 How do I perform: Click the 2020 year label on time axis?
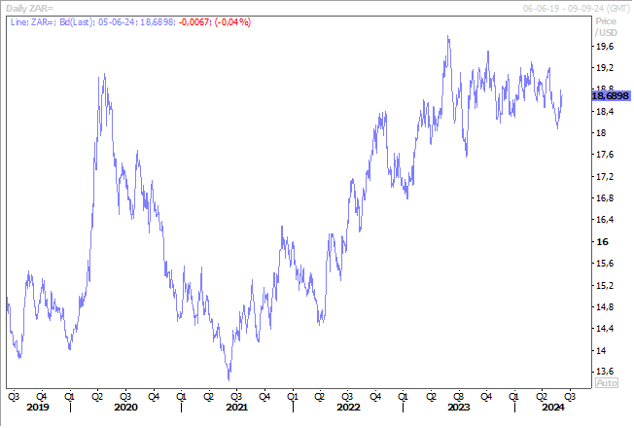(125, 408)
